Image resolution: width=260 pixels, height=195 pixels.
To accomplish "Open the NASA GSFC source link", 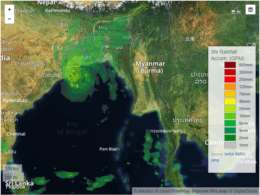I will [234, 154].
